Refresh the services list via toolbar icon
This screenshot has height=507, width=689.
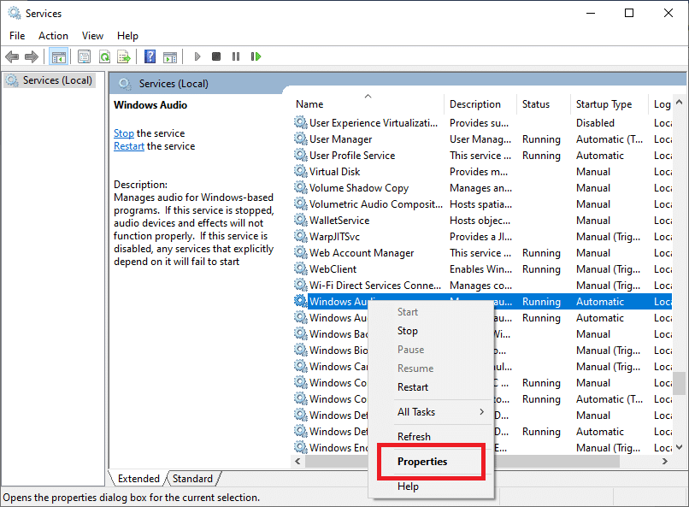pyautogui.click(x=104, y=56)
